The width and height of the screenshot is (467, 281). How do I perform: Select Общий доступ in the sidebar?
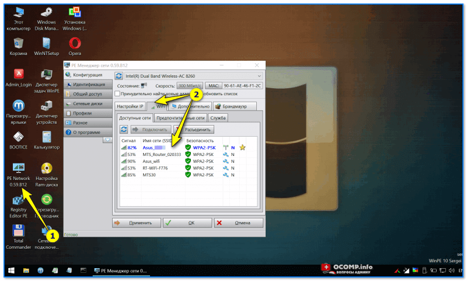88,94
